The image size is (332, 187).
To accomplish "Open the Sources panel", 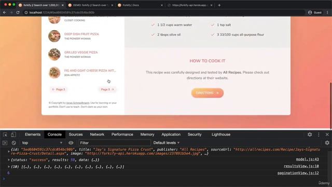I will coord(76,135).
